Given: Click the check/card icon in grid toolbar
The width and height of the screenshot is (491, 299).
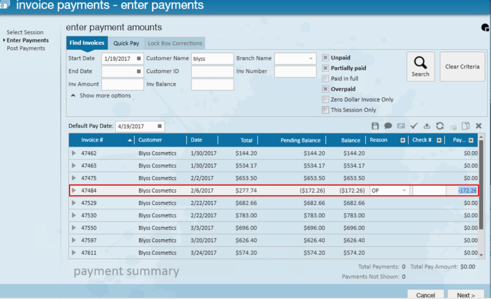Looking at the screenshot, I should [x=401, y=126].
